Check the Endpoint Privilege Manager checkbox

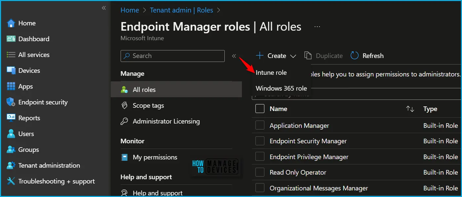[260, 157]
